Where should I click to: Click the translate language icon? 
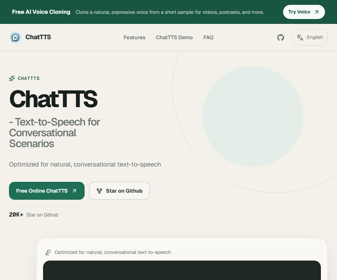pyautogui.click(x=300, y=37)
